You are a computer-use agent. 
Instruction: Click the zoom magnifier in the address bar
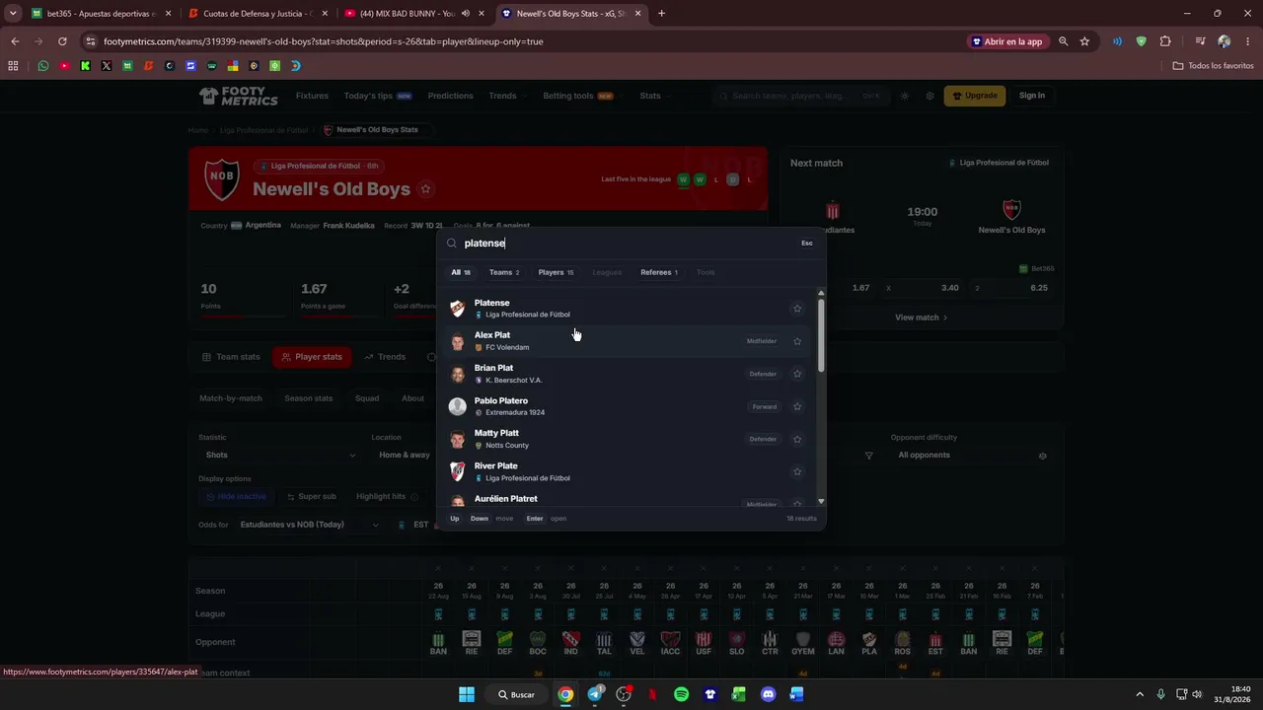pyautogui.click(x=1063, y=41)
